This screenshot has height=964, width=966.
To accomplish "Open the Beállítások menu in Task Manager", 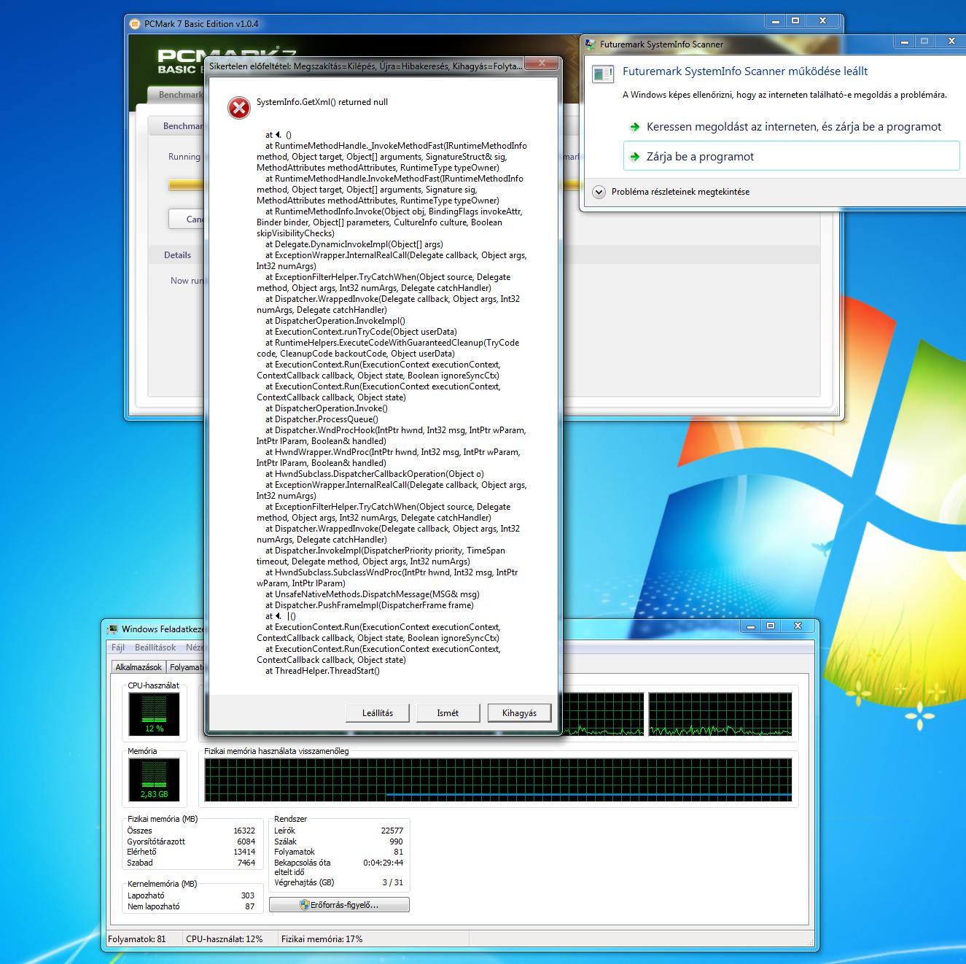I will tap(155, 648).
